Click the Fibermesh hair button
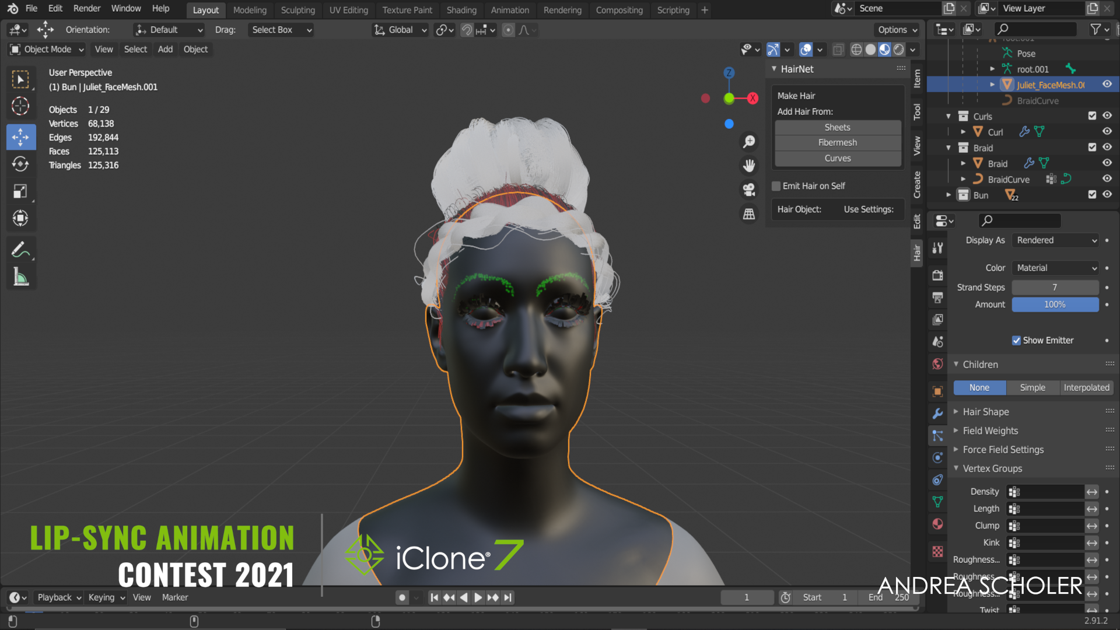Viewport: 1120px width, 630px height. (x=838, y=142)
